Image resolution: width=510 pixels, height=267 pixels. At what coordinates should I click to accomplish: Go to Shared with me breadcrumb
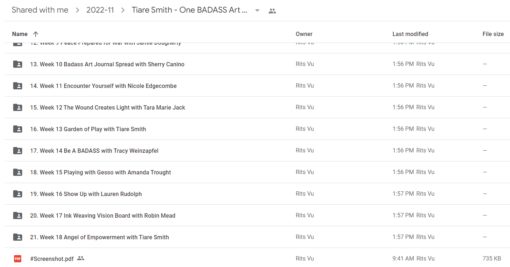coord(40,10)
